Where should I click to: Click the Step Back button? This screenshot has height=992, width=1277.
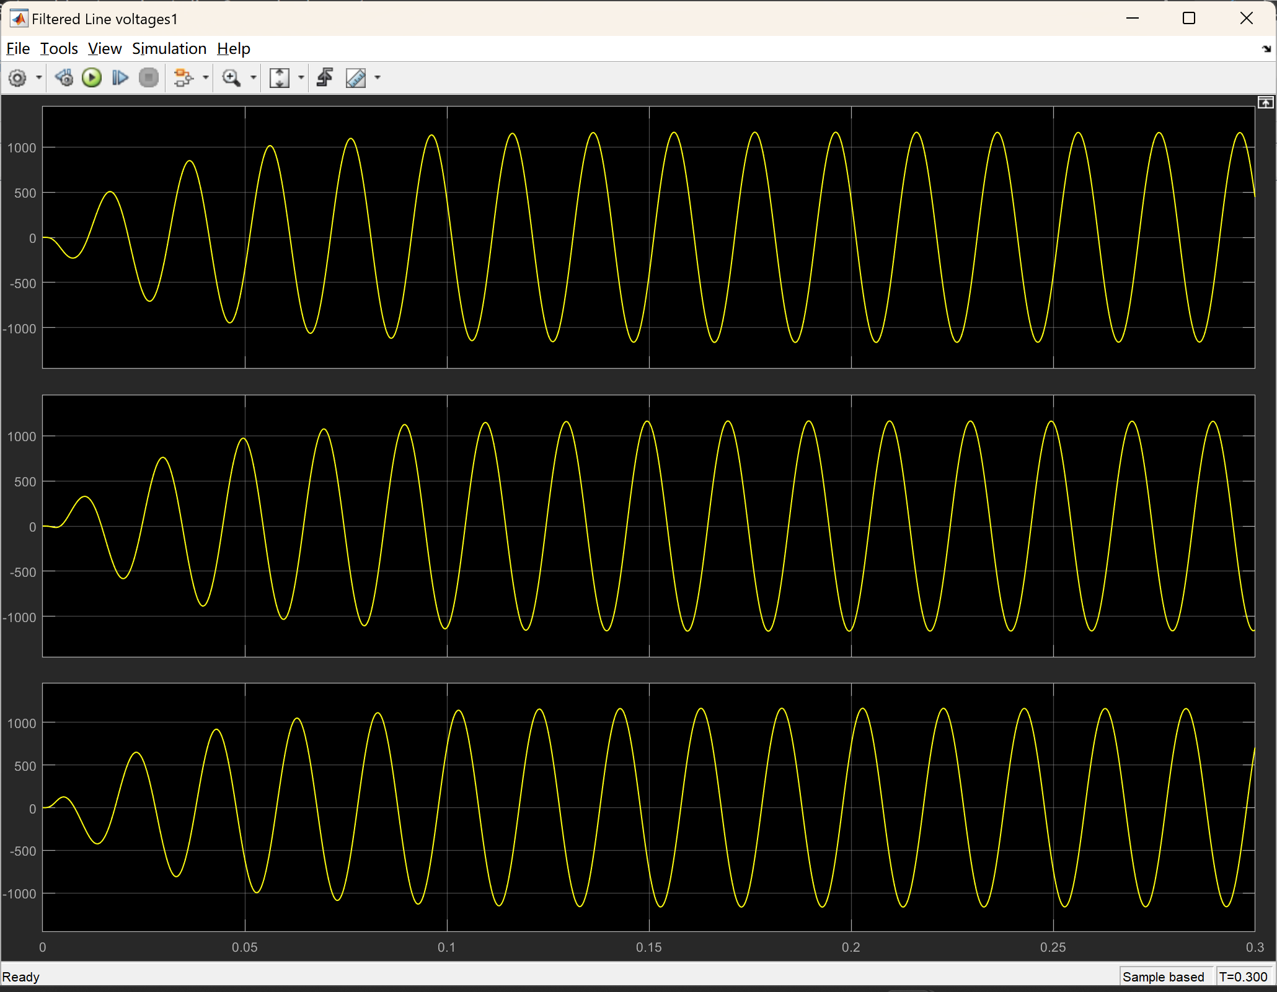click(x=64, y=78)
